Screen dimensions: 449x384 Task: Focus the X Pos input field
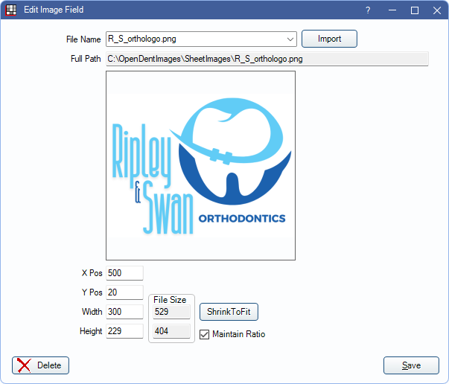124,273
